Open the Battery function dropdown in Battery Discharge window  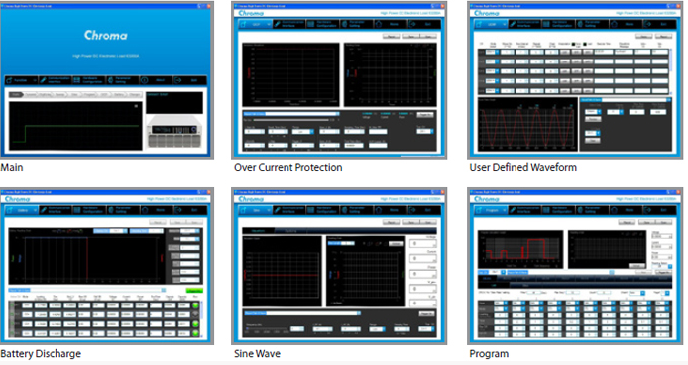pyautogui.click(x=22, y=210)
